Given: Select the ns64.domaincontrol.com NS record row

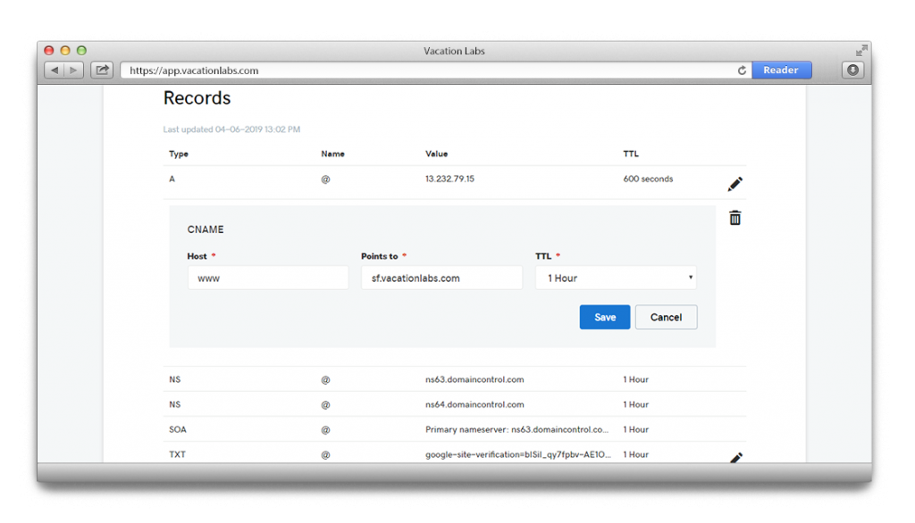Looking at the screenshot, I should click(474, 404).
